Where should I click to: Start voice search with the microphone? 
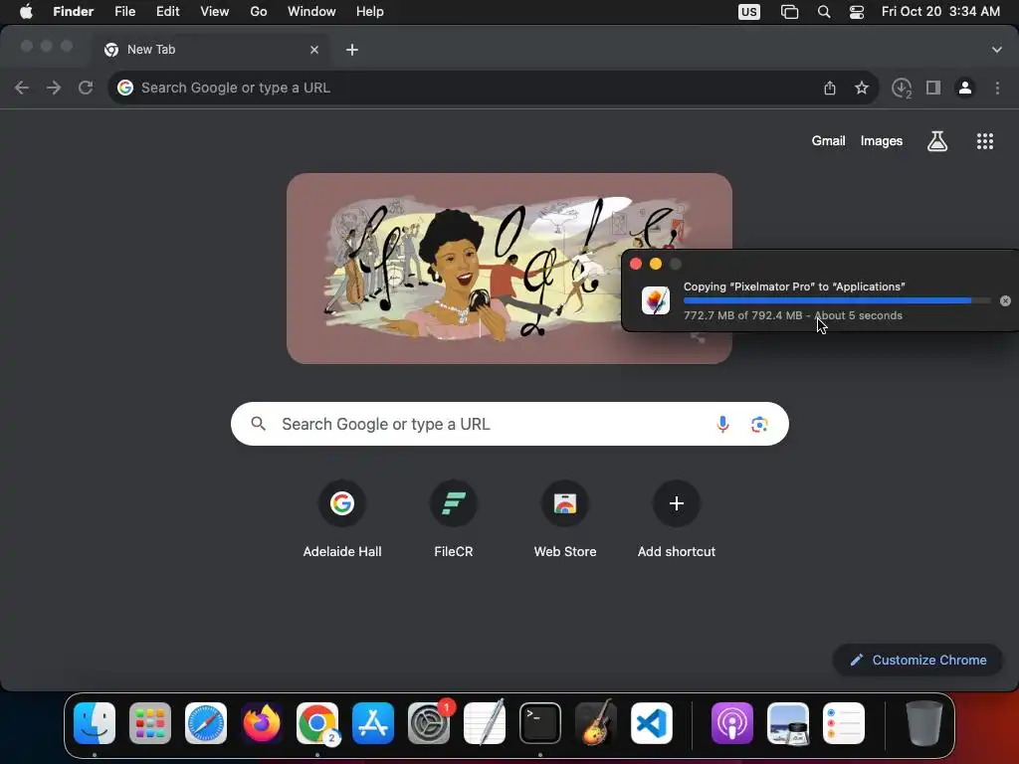pos(722,424)
